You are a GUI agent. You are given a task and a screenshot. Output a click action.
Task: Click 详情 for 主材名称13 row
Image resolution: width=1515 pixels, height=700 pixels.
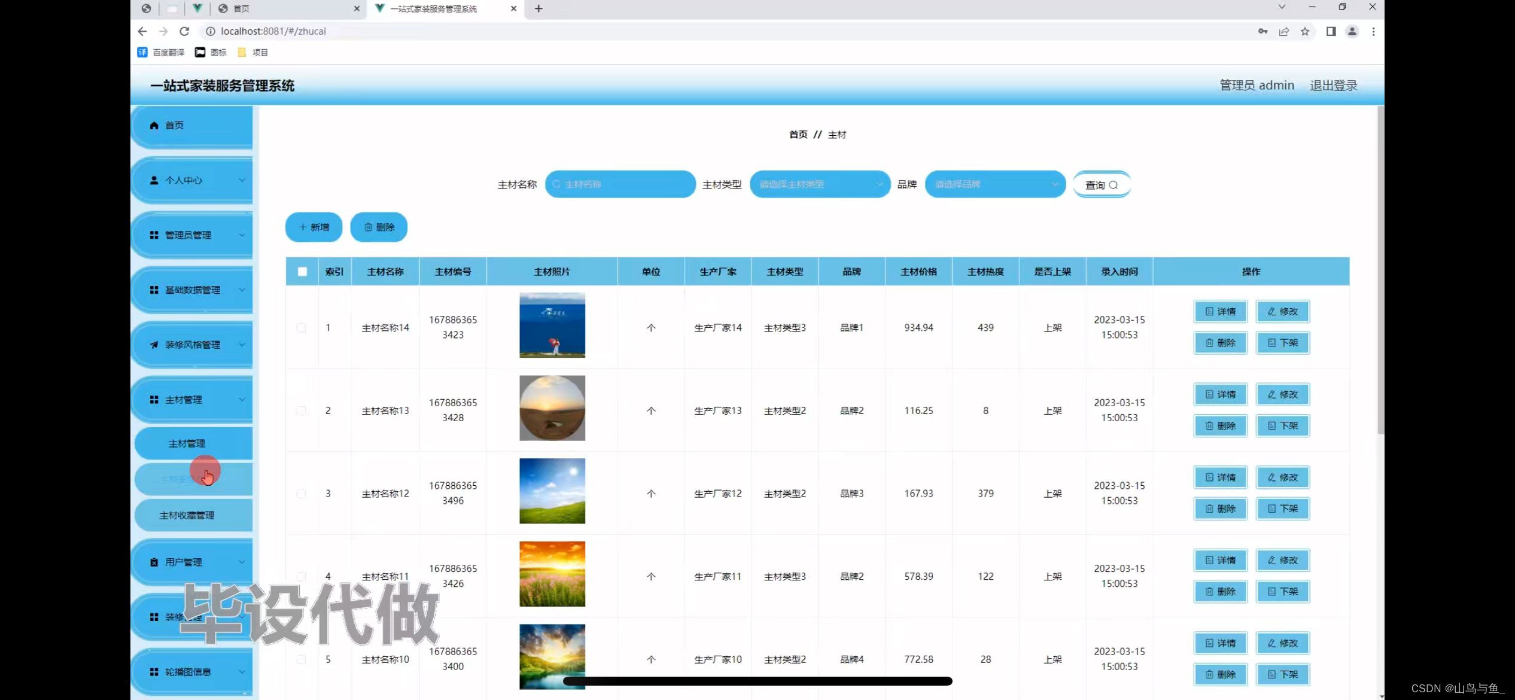click(x=1221, y=395)
